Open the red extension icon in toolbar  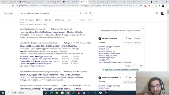coord(145,6)
